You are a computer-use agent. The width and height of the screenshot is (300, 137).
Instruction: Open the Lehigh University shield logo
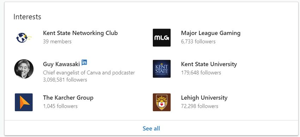pyautogui.click(x=162, y=102)
